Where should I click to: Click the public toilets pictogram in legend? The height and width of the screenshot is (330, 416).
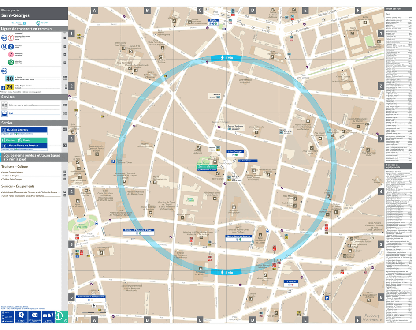click(4, 105)
